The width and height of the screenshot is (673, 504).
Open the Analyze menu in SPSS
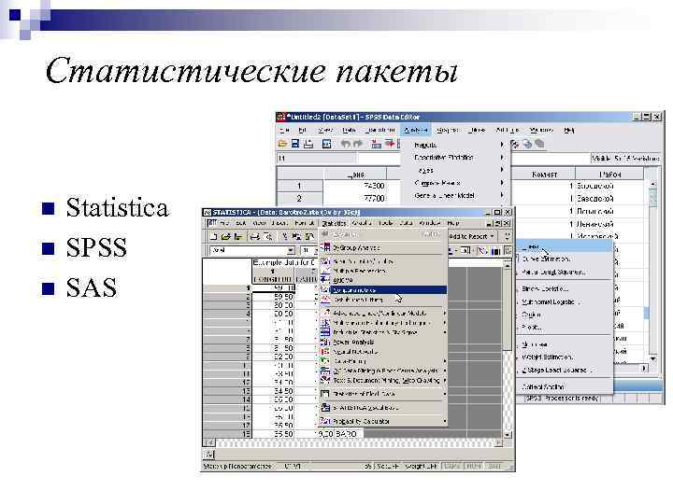coord(415,130)
